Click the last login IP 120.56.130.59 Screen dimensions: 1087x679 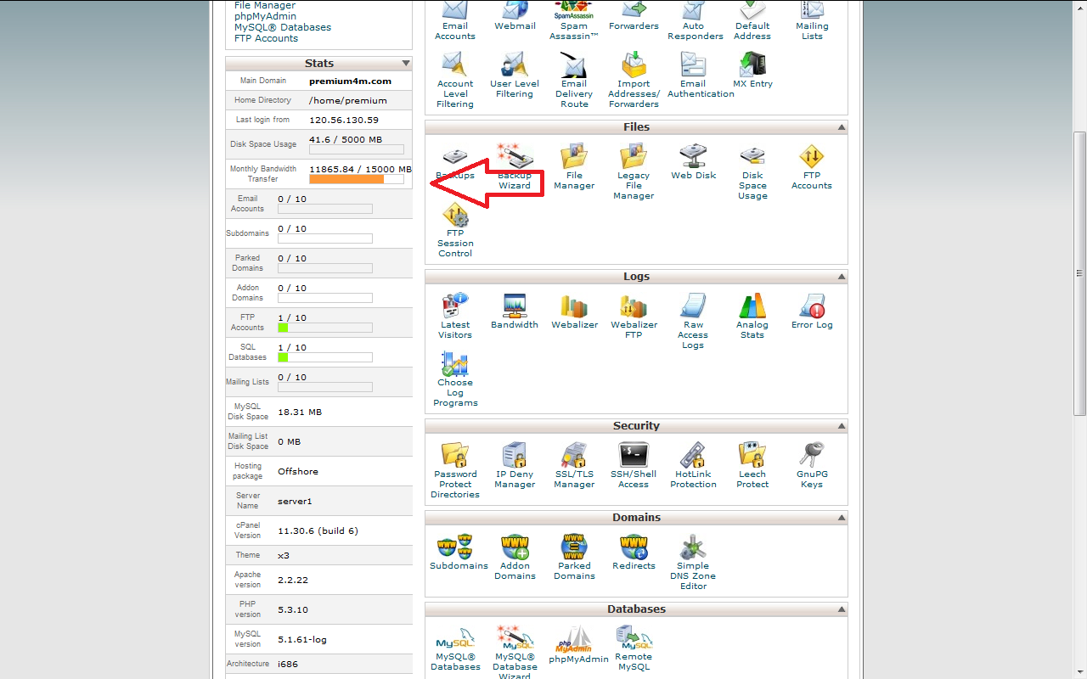tap(344, 121)
